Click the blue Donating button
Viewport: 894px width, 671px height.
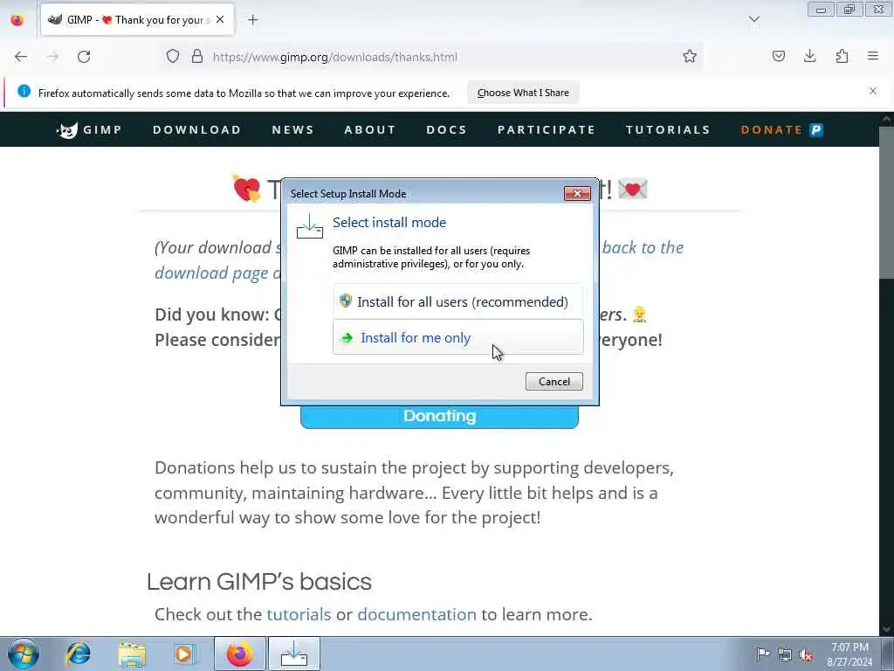[439, 417]
